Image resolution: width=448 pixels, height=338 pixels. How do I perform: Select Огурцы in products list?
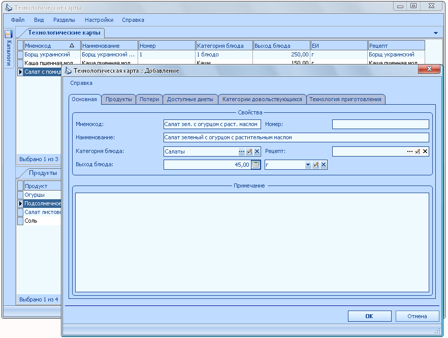pyautogui.click(x=42, y=195)
